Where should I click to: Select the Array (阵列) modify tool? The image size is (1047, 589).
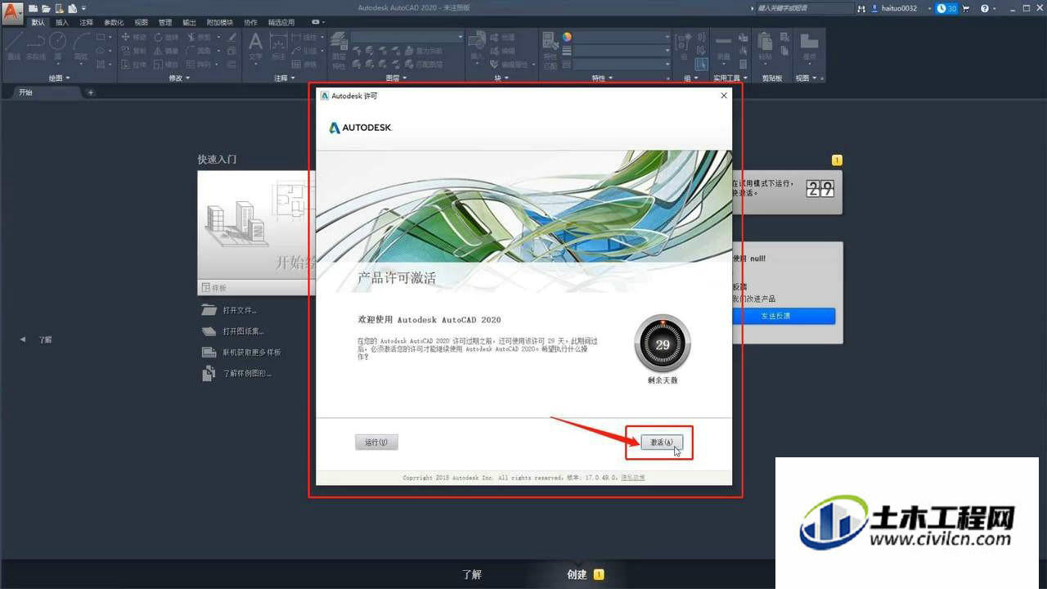[199, 64]
